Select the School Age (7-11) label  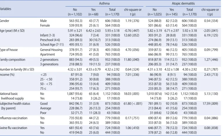(52, 45)
